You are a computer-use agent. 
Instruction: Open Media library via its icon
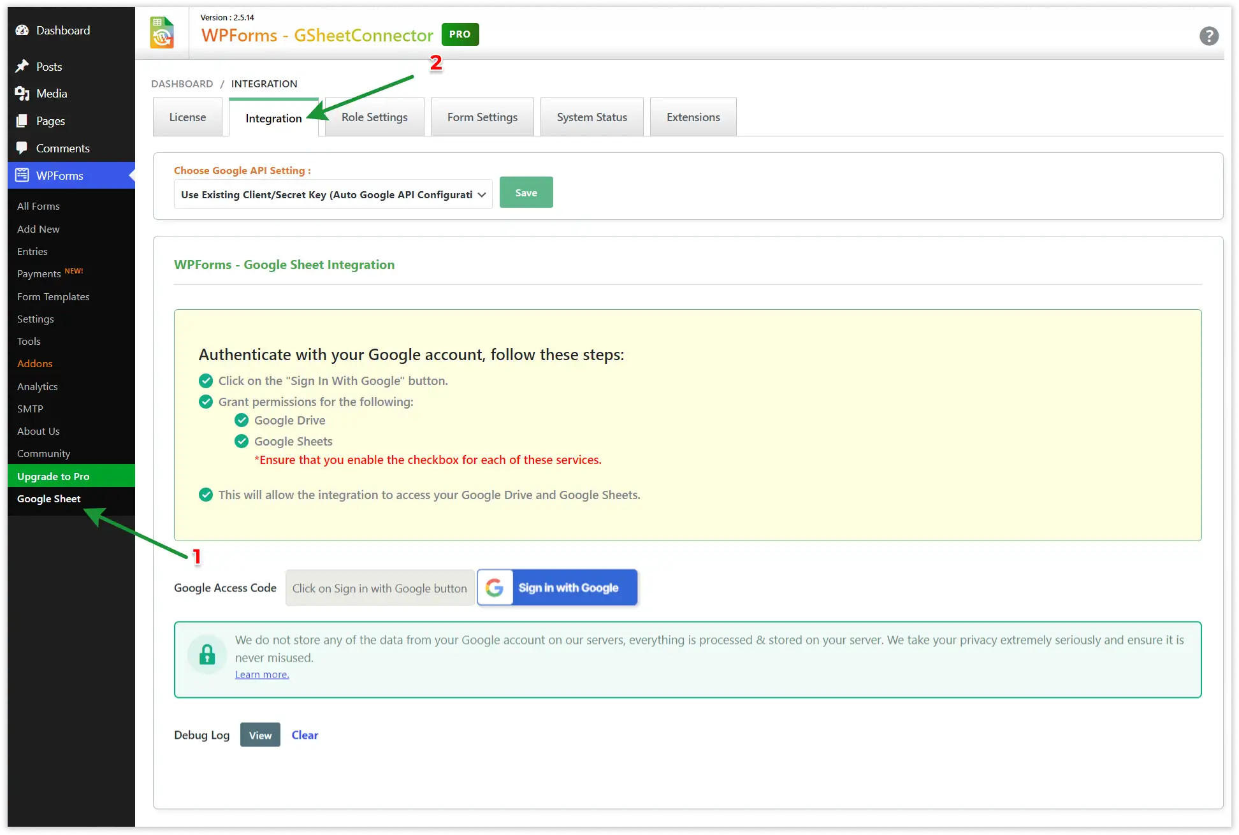pyautogui.click(x=23, y=93)
